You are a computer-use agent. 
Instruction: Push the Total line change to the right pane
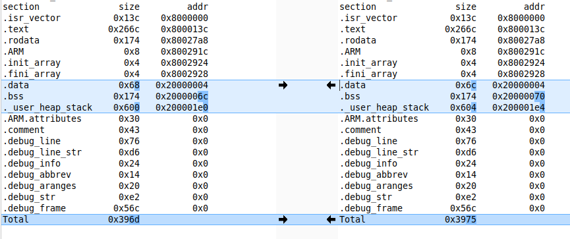pyautogui.click(x=283, y=219)
